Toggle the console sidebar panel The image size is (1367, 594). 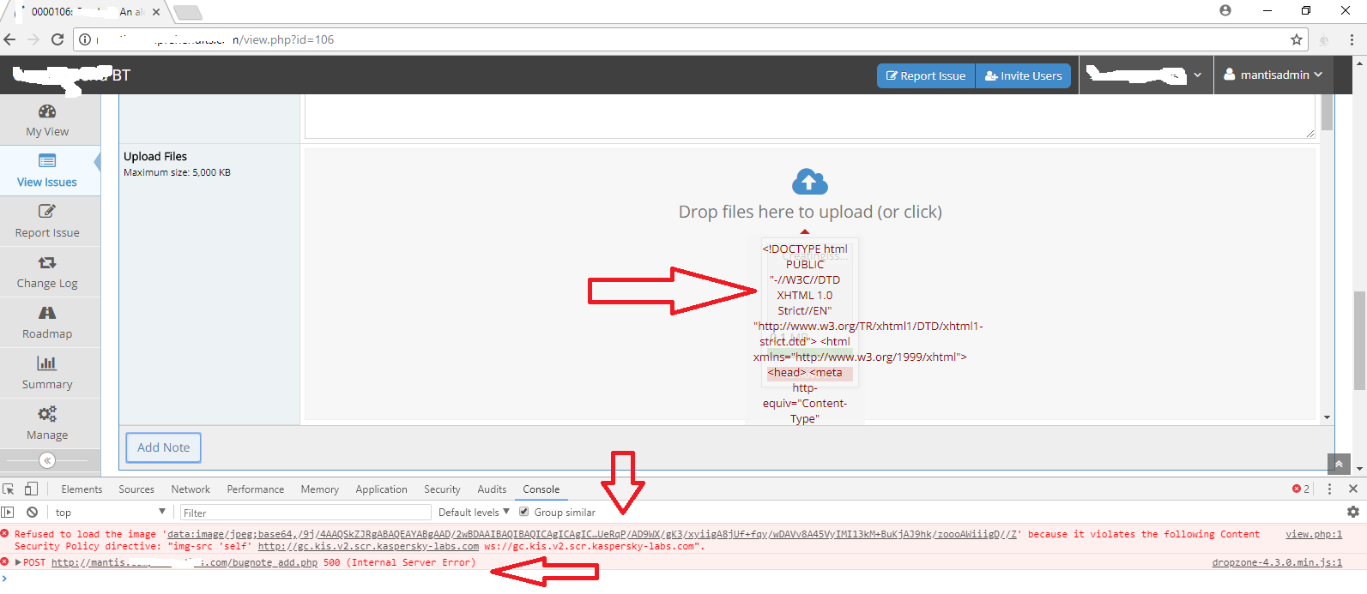tap(8, 513)
